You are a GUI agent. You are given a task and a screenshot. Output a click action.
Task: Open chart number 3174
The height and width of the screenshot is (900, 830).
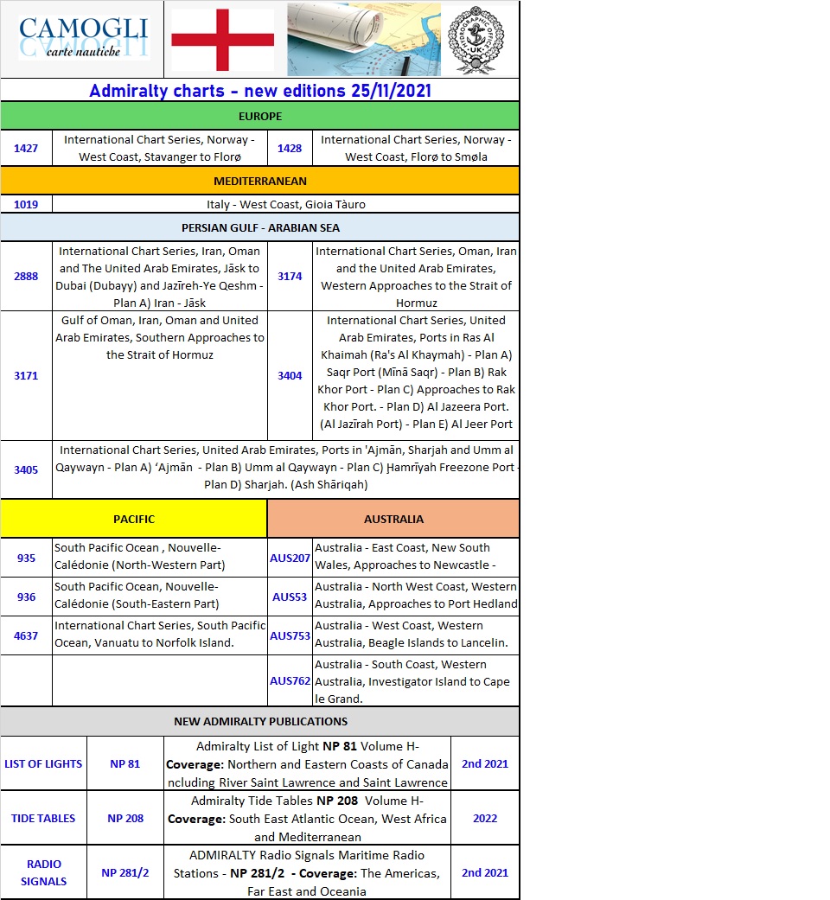tap(290, 276)
